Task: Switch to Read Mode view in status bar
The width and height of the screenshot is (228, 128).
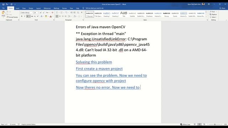Action: click(195, 124)
